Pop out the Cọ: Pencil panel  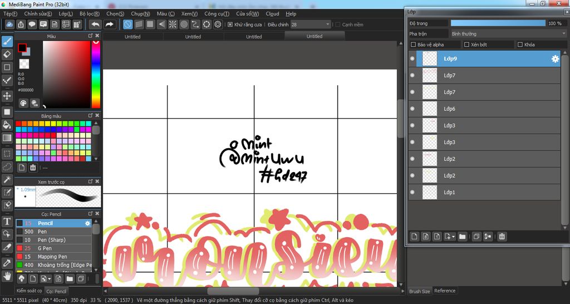tap(90, 214)
